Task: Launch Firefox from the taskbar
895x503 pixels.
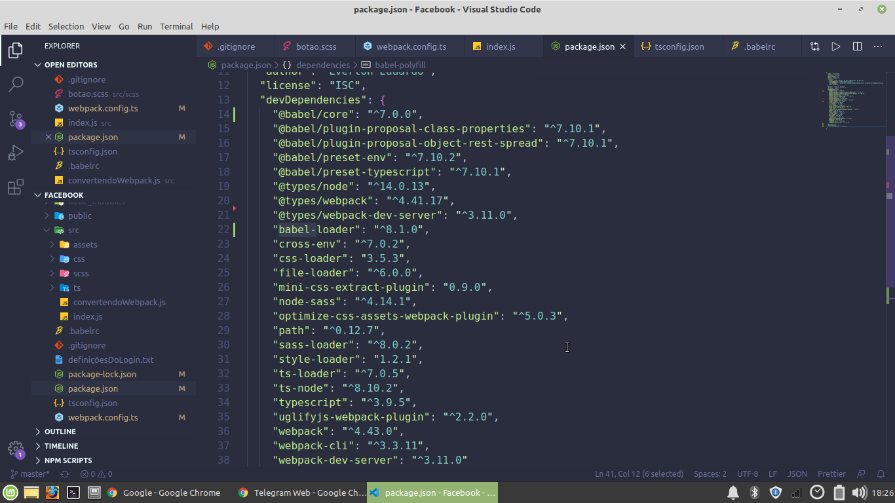Action: tap(52, 493)
